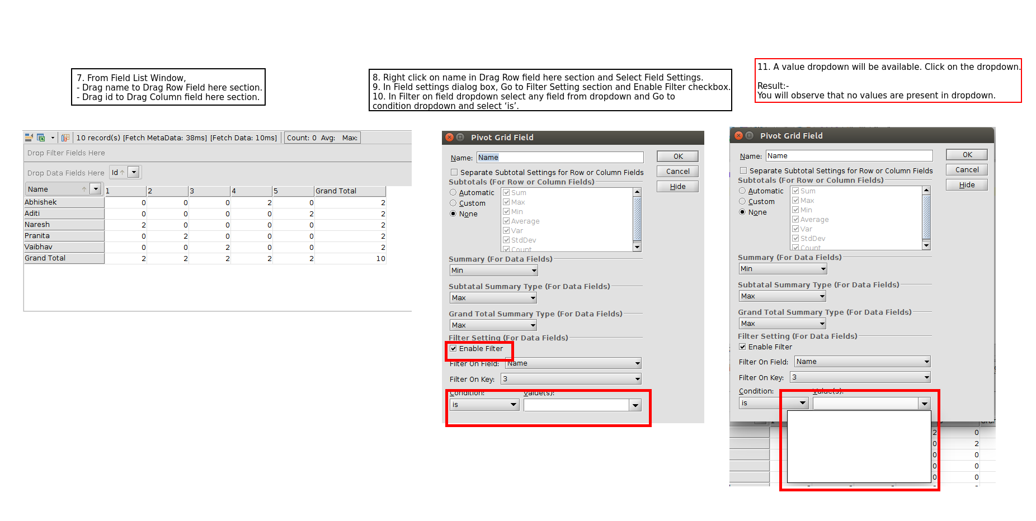
Task: Select the Aditi row header
Action: [64, 214]
